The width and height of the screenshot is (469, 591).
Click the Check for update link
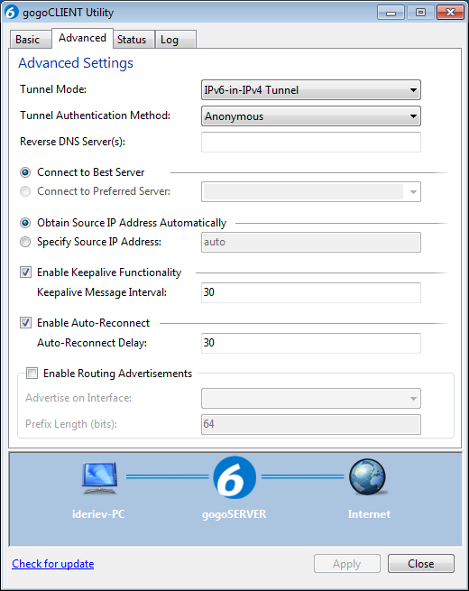point(52,564)
